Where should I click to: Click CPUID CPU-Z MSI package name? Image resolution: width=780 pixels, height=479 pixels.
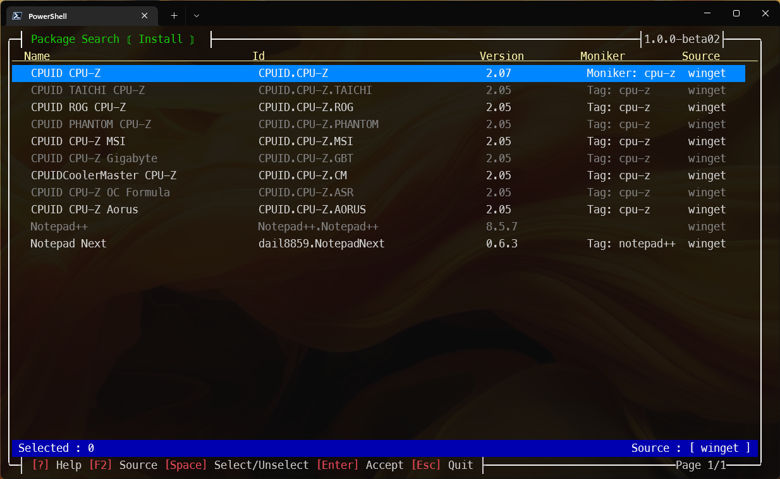tap(78, 141)
